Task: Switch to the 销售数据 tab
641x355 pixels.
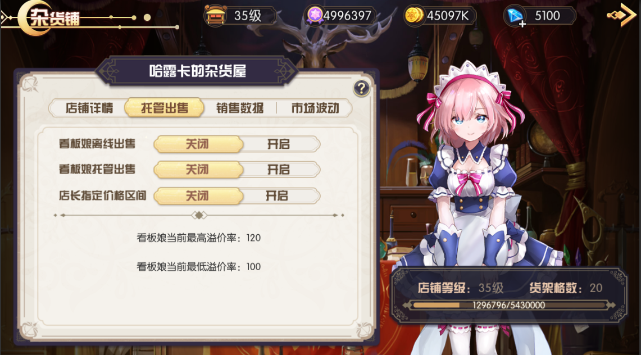Action: coord(240,108)
